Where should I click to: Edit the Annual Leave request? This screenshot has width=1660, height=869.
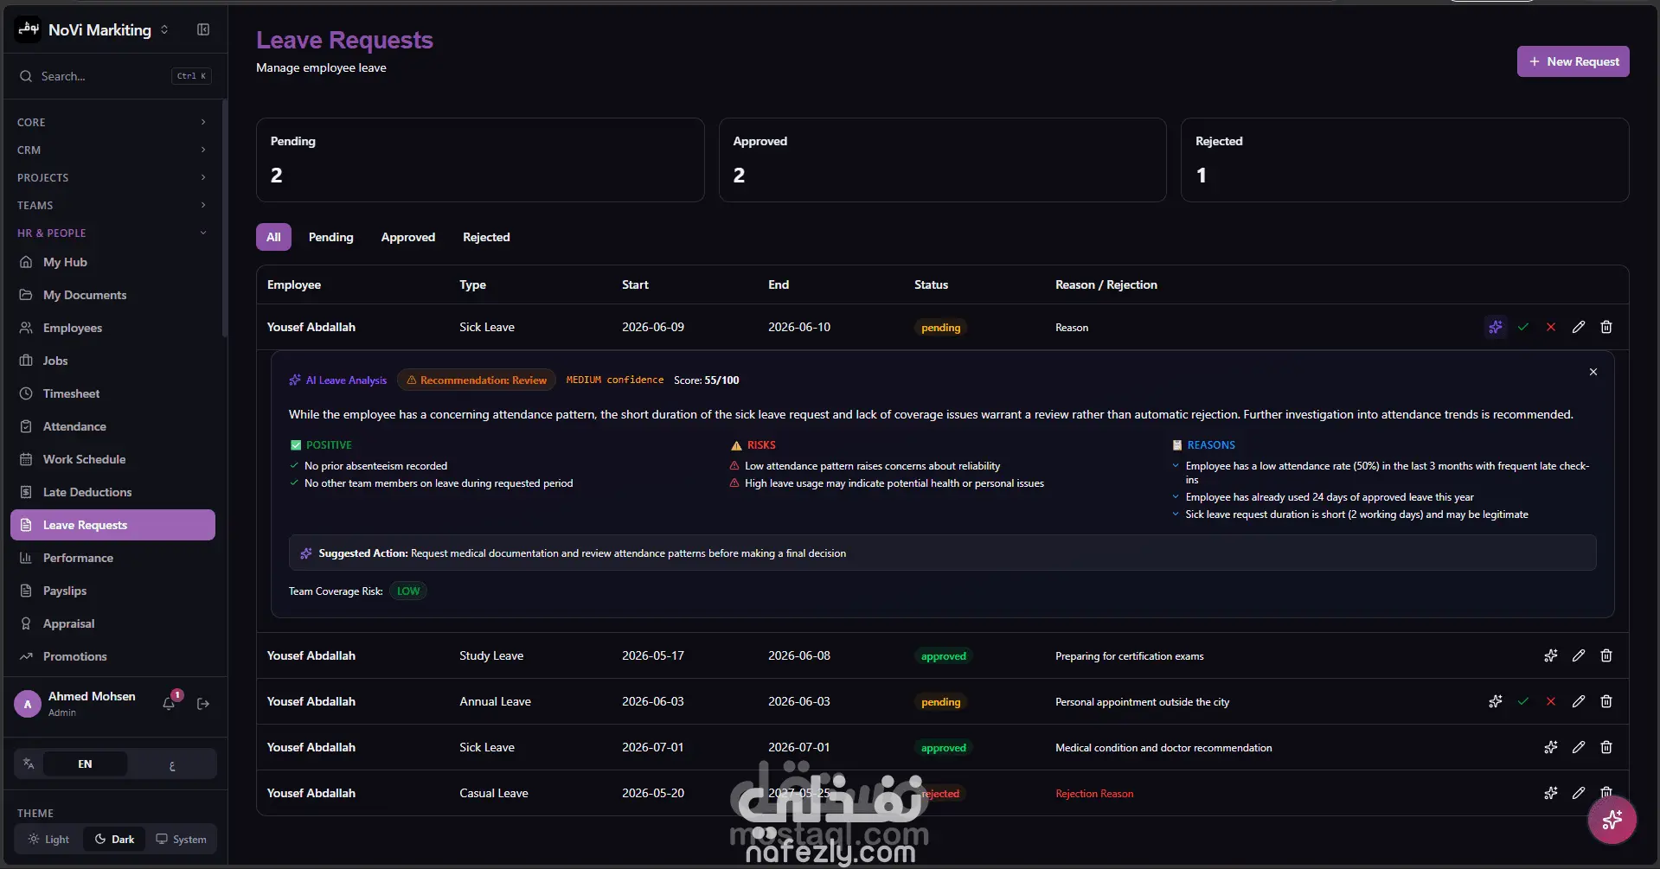coord(1579,701)
